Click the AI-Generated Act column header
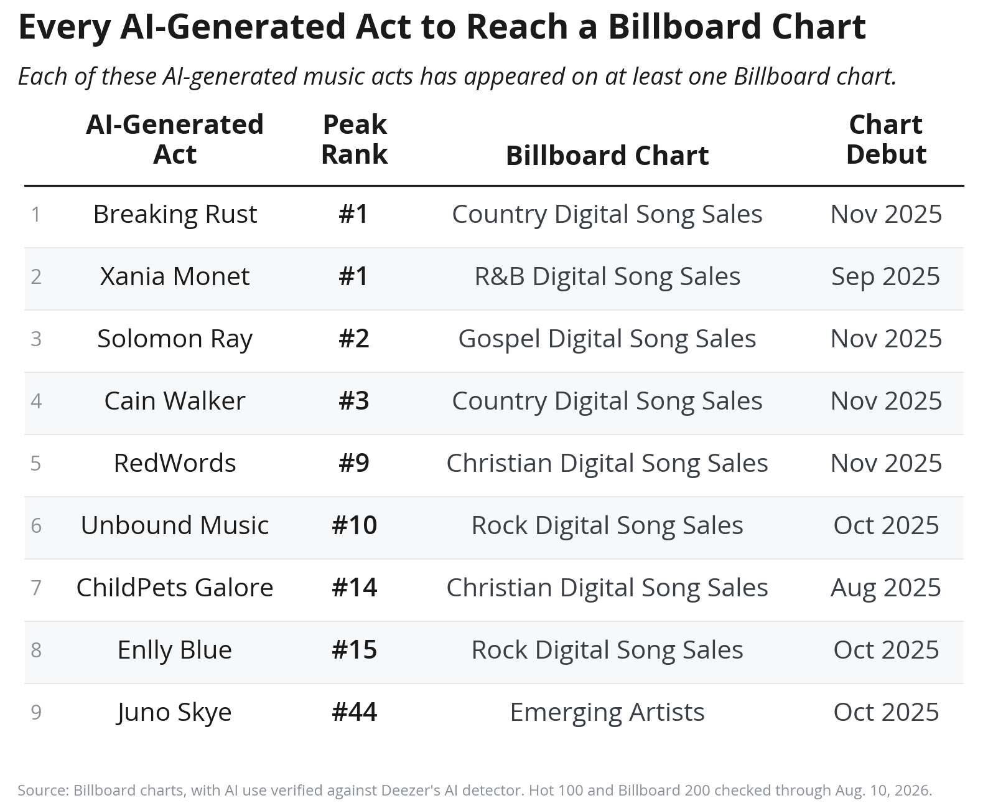988x808 pixels. tap(175, 139)
